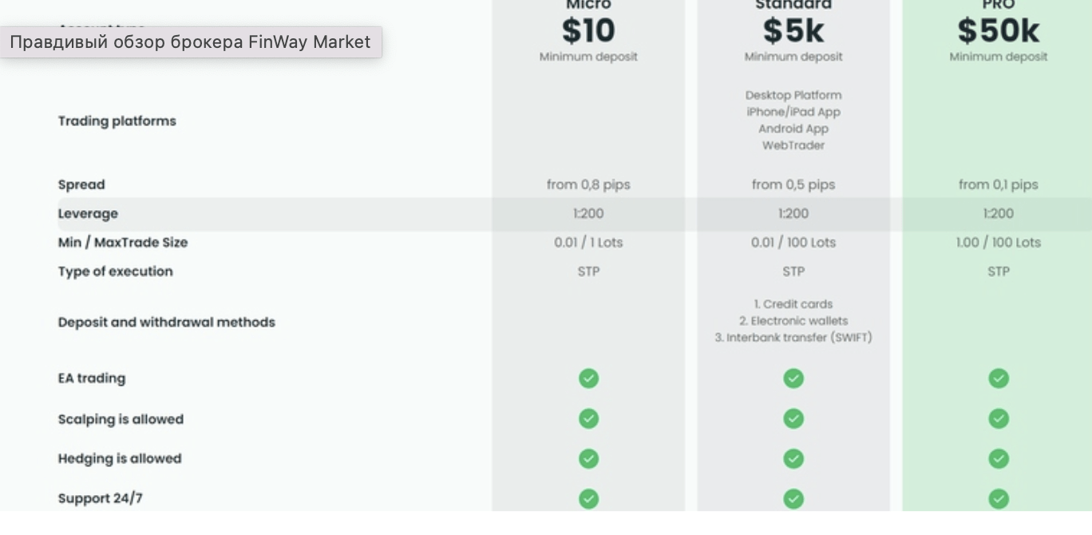Click the EA trading checkmark under Micro
The height and width of the screenshot is (535, 1092).
click(588, 378)
